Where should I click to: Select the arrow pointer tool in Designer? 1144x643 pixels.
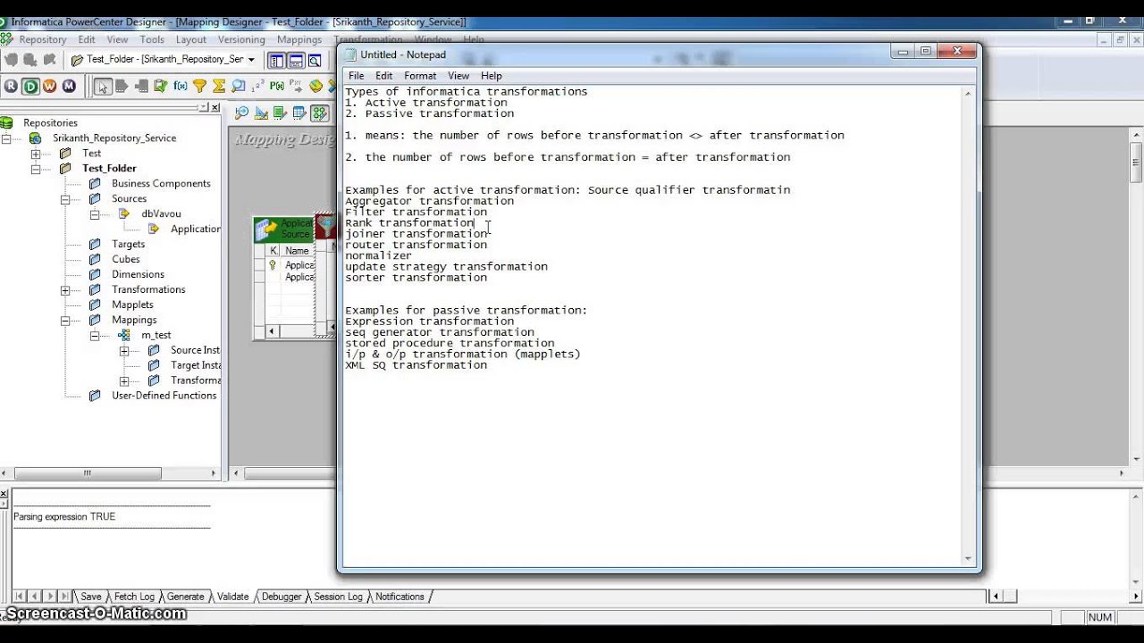104,87
